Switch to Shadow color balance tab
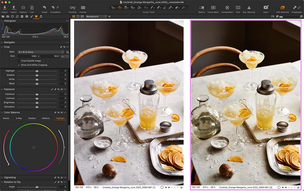Screen dimensions: 304x191 click(x=32, y=118)
